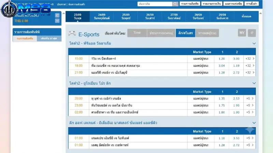This screenshot has height=153, width=273.
Task: Select the 24/09 date tab
Action: coord(102,16)
